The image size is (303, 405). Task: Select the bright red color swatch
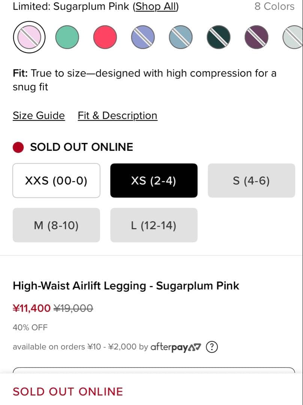pyautogui.click(x=105, y=37)
